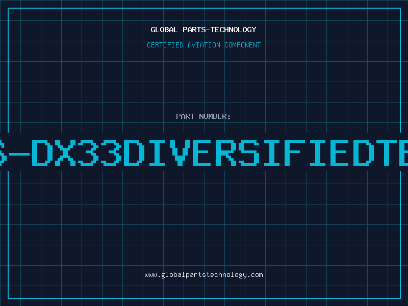Click the 'GLOBAL PARTS-TECHNOLOGY' heading text
This screenshot has height=306, width=408.
click(203, 30)
